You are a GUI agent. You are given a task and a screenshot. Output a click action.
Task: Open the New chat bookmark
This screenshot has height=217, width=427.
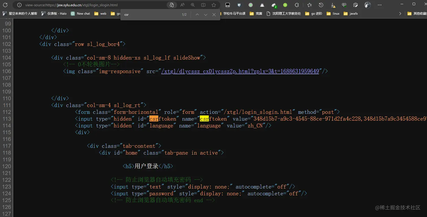(80, 14)
